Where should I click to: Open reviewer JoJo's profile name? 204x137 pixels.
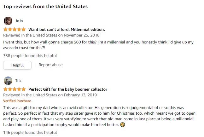[19, 21]
